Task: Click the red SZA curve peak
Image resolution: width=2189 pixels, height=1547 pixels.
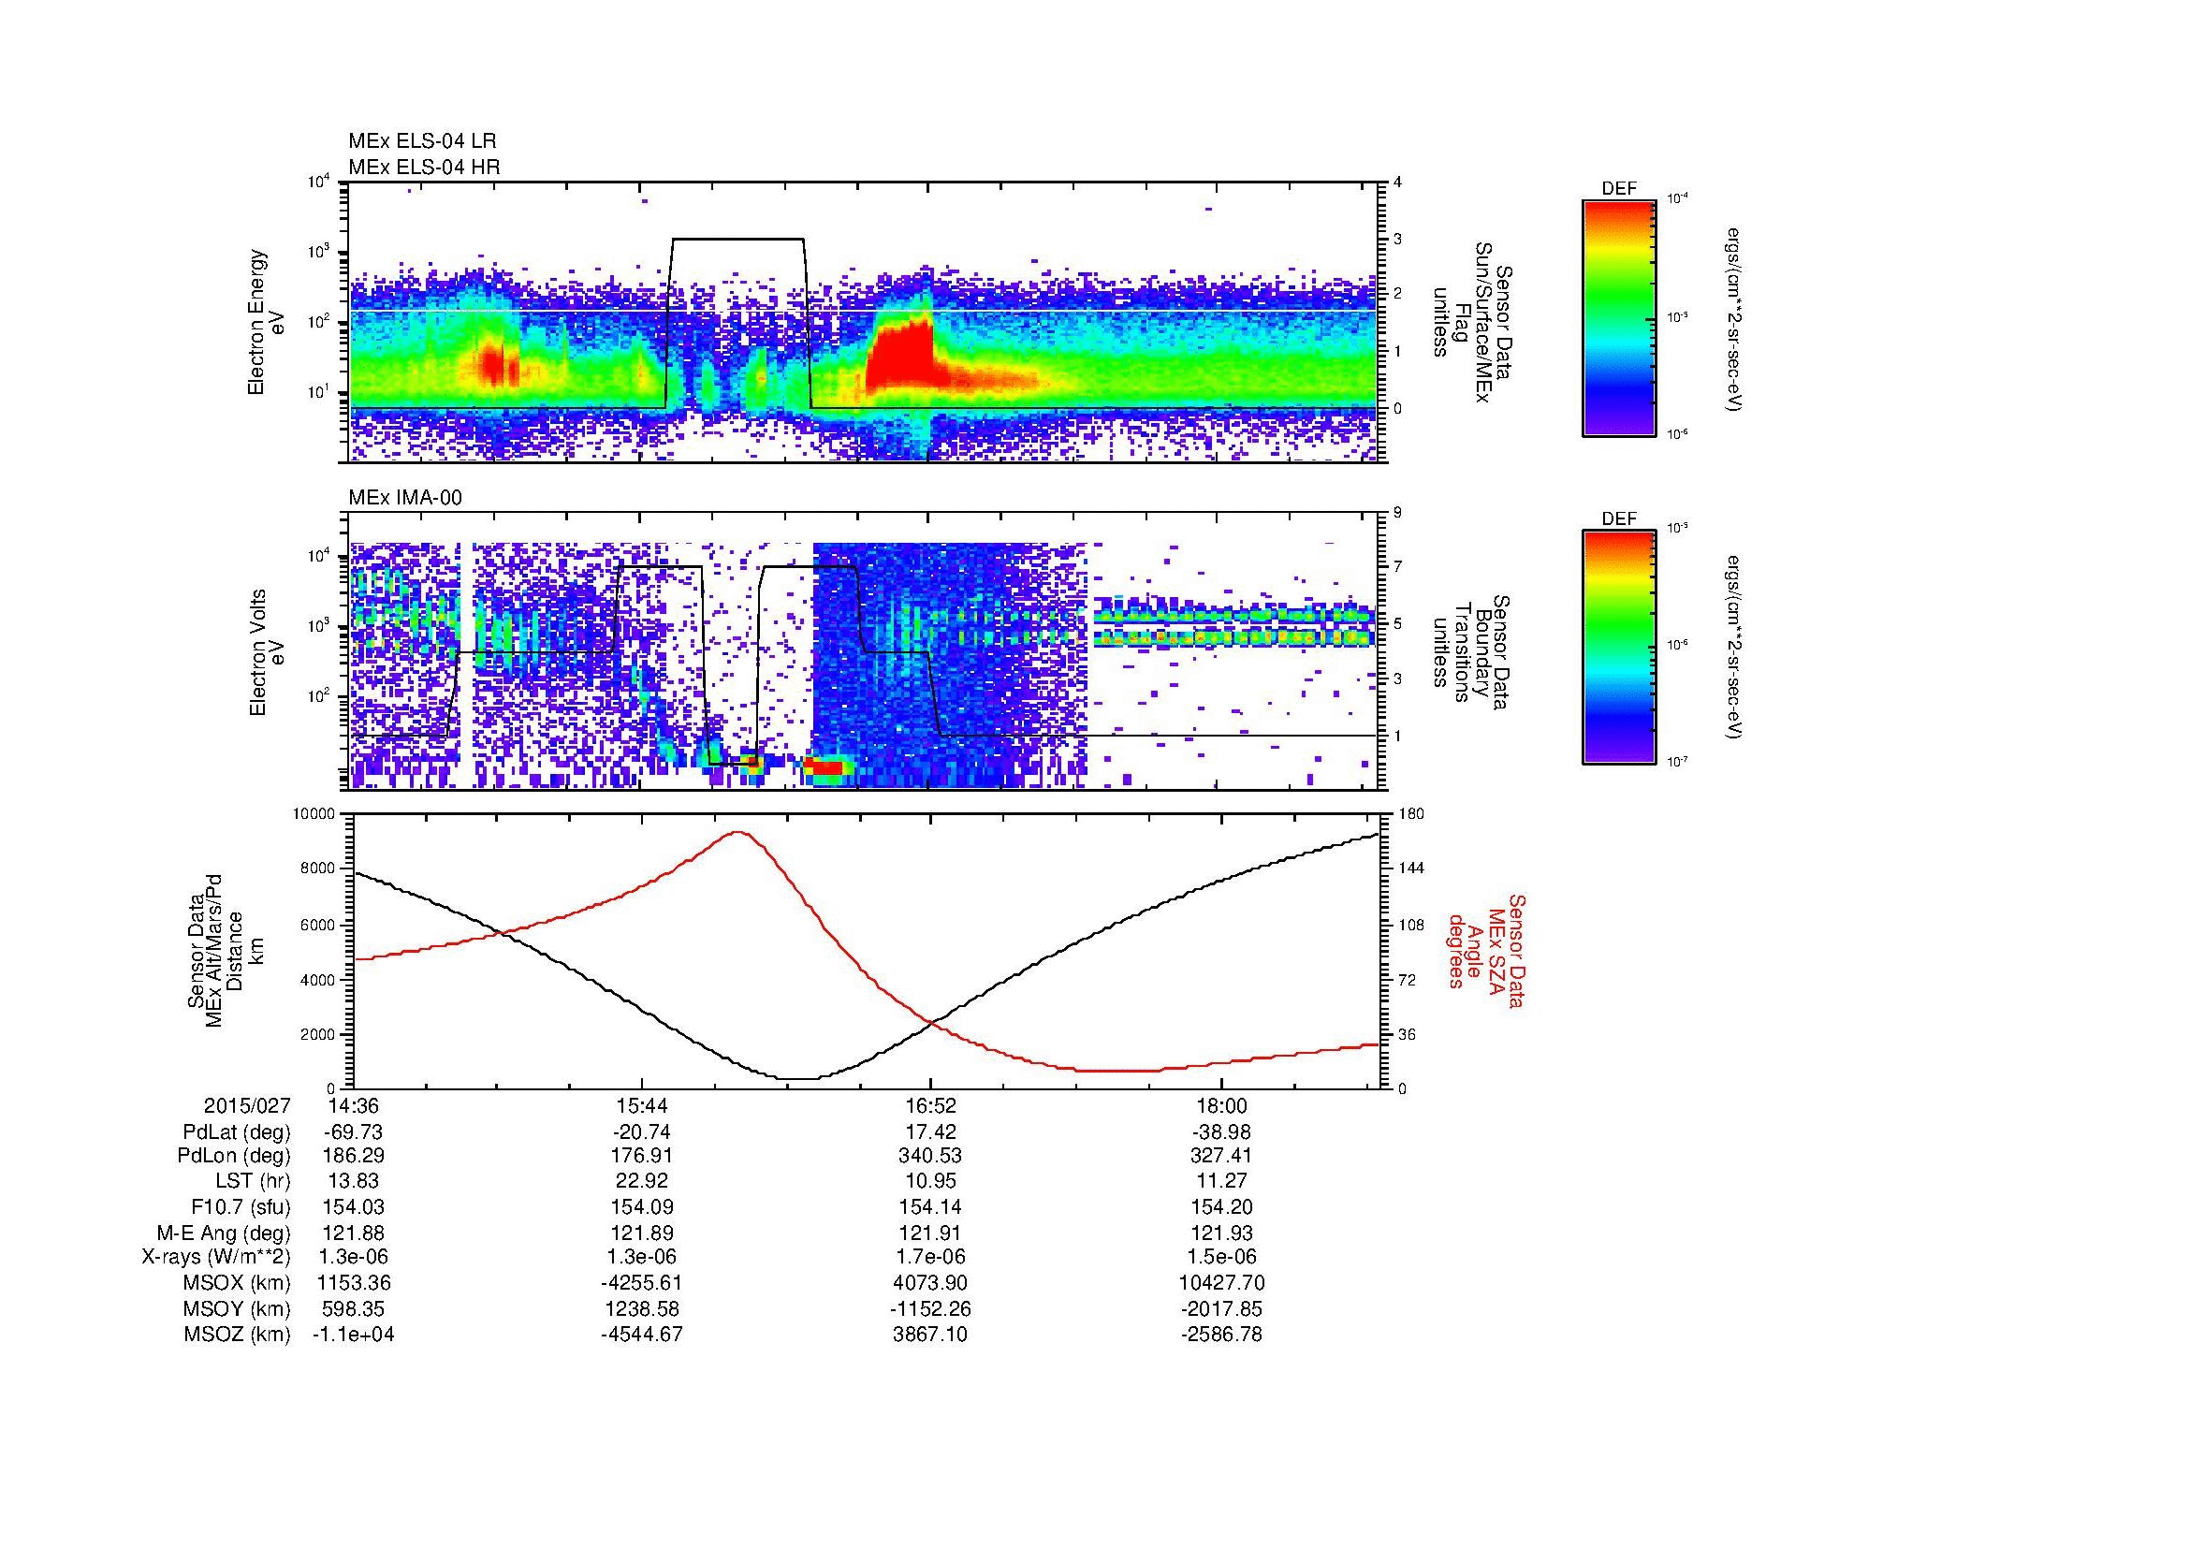Action: click(x=737, y=832)
